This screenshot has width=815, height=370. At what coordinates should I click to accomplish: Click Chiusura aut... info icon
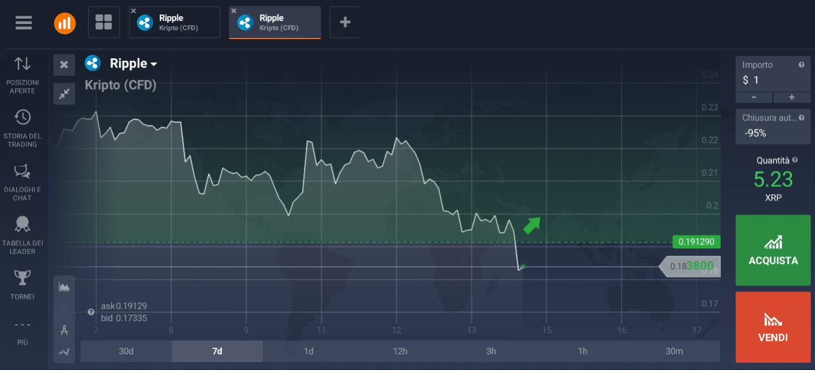(x=801, y=118)
